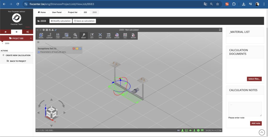Select the SUPPORT tool
This screenshot has width=268, height=137.
pos(49,36)
